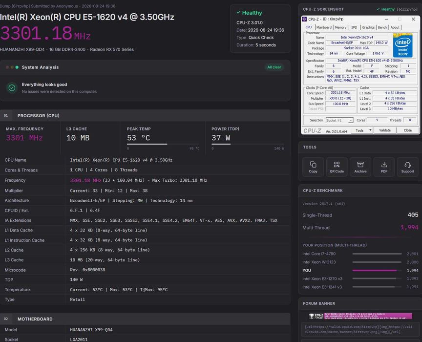Click the YOU multi-thread score bar

(377, 270)
